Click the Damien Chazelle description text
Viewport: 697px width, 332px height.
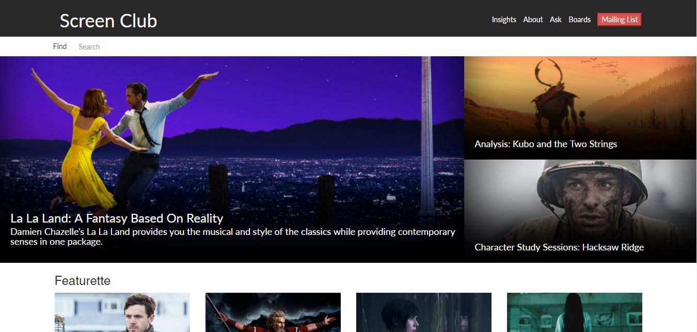coord(232,236)
